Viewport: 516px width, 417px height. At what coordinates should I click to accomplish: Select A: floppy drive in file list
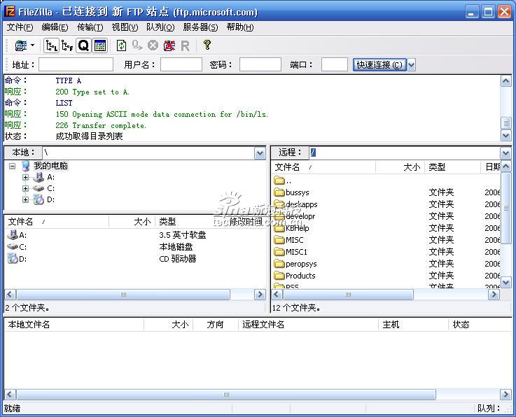(17, 235)
